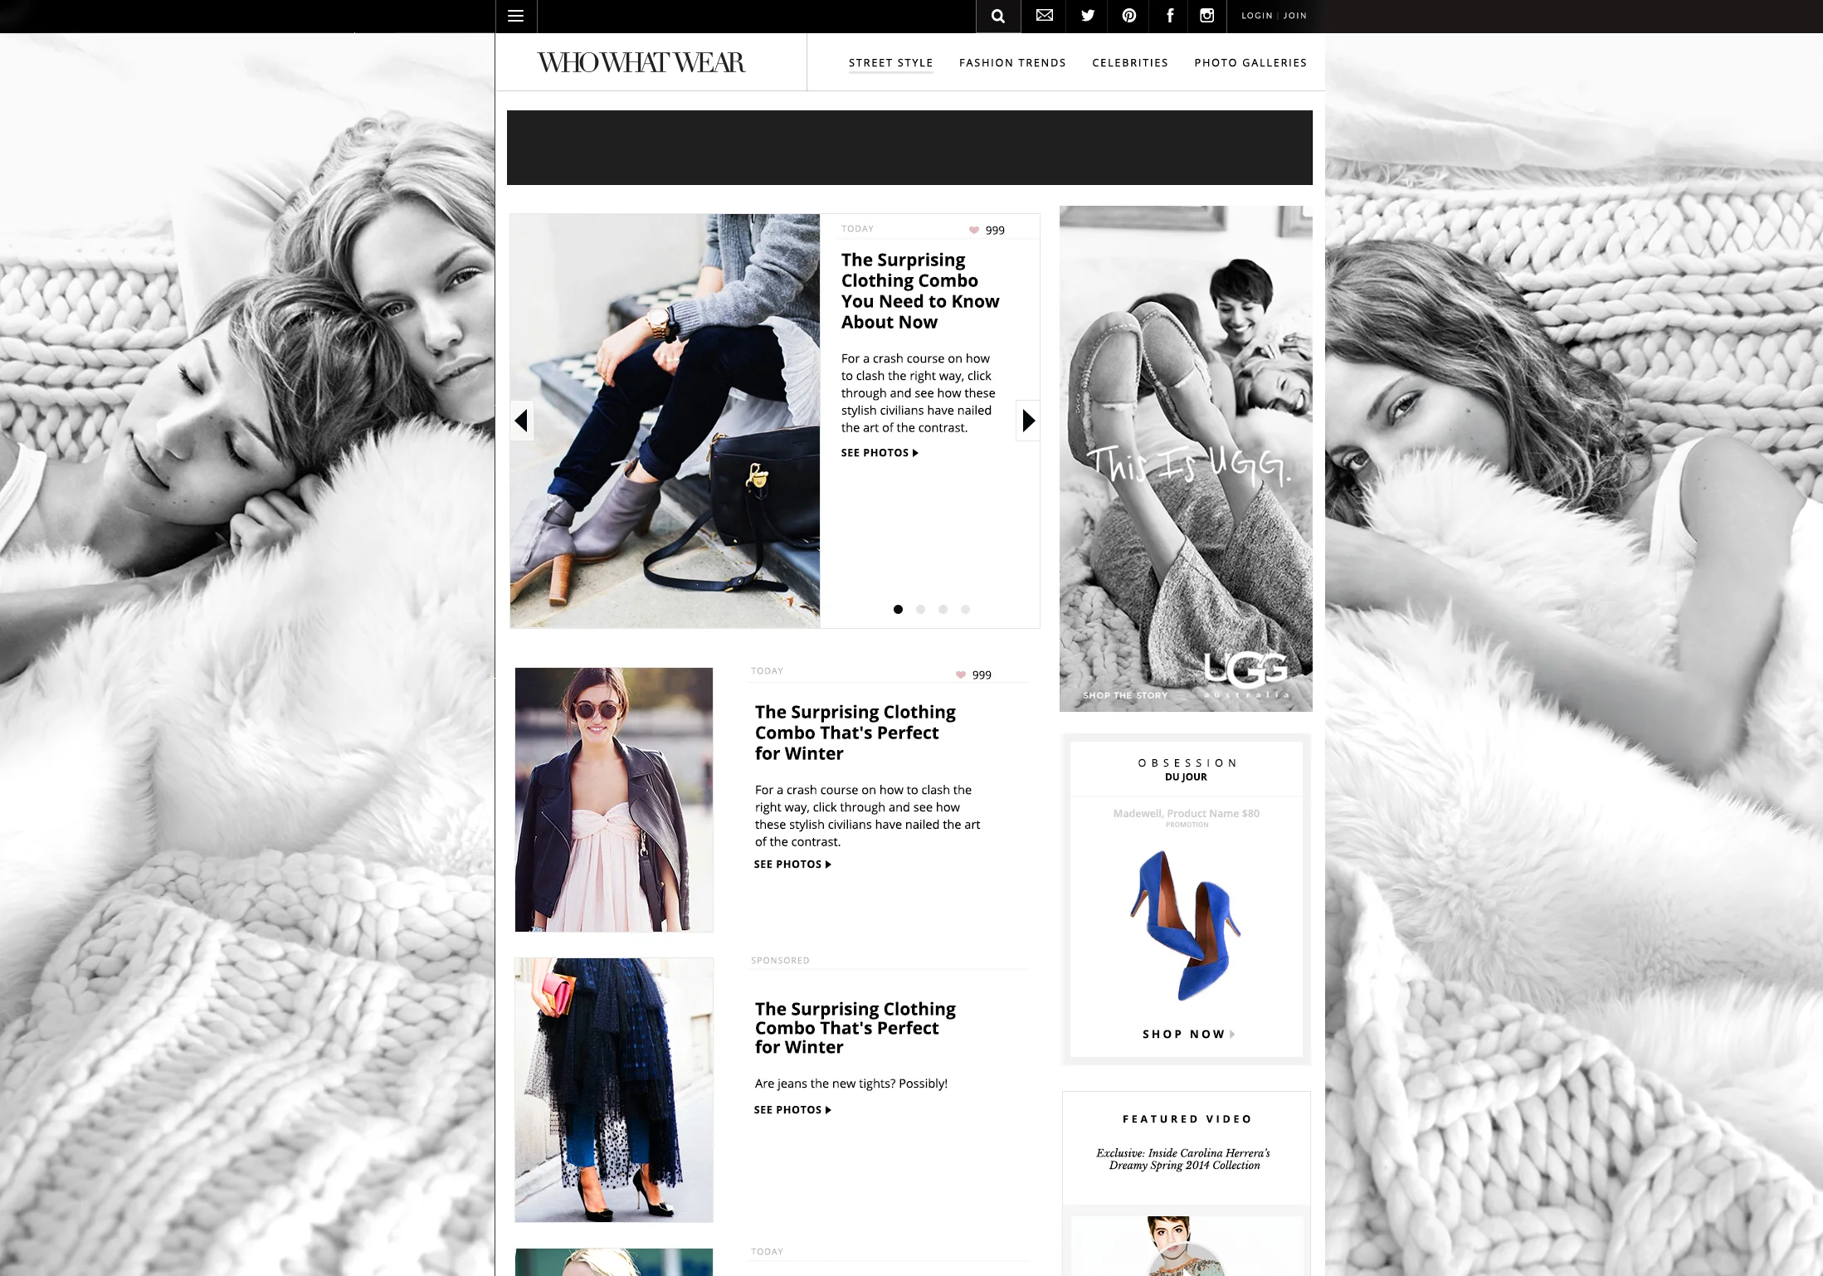This screenshot has width=1823, height=1276.
Task: Open the Pinterest icon
Action: (1129, 16)
